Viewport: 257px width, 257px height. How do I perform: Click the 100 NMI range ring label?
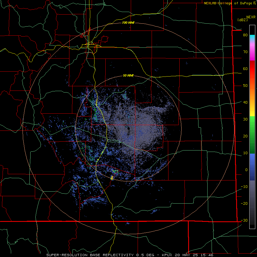tap(128, 23)
